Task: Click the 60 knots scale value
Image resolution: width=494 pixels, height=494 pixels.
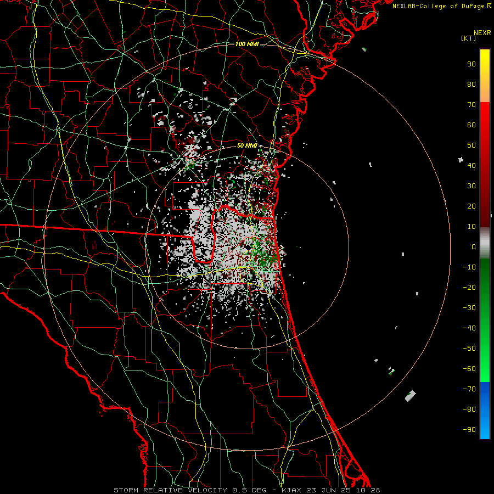Action: pos(471,125)
